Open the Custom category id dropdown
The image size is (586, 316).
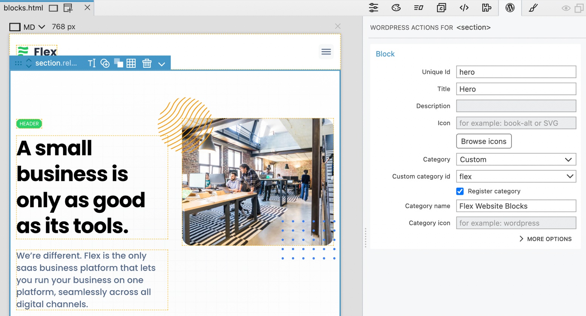tap(516, 176)
